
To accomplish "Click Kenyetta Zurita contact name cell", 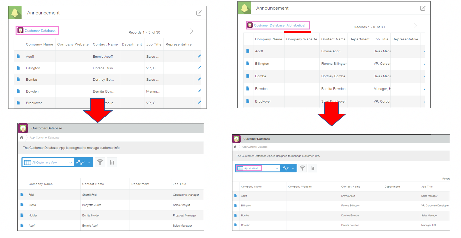I will (92, 205).
